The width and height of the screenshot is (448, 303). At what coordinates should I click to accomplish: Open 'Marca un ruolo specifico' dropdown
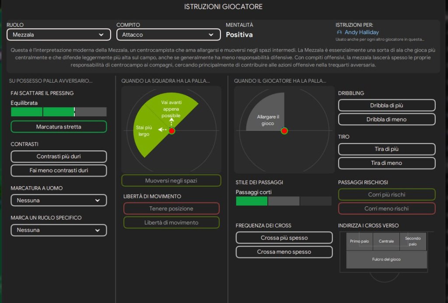[59, 230]
